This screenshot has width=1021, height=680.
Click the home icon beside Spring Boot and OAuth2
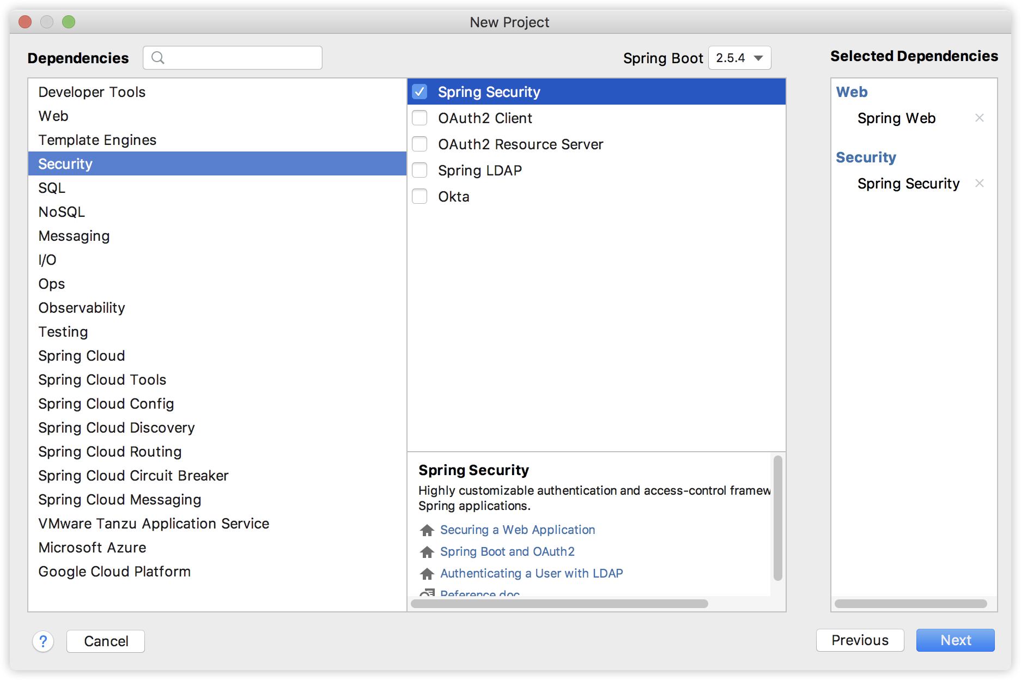point(427,551)
